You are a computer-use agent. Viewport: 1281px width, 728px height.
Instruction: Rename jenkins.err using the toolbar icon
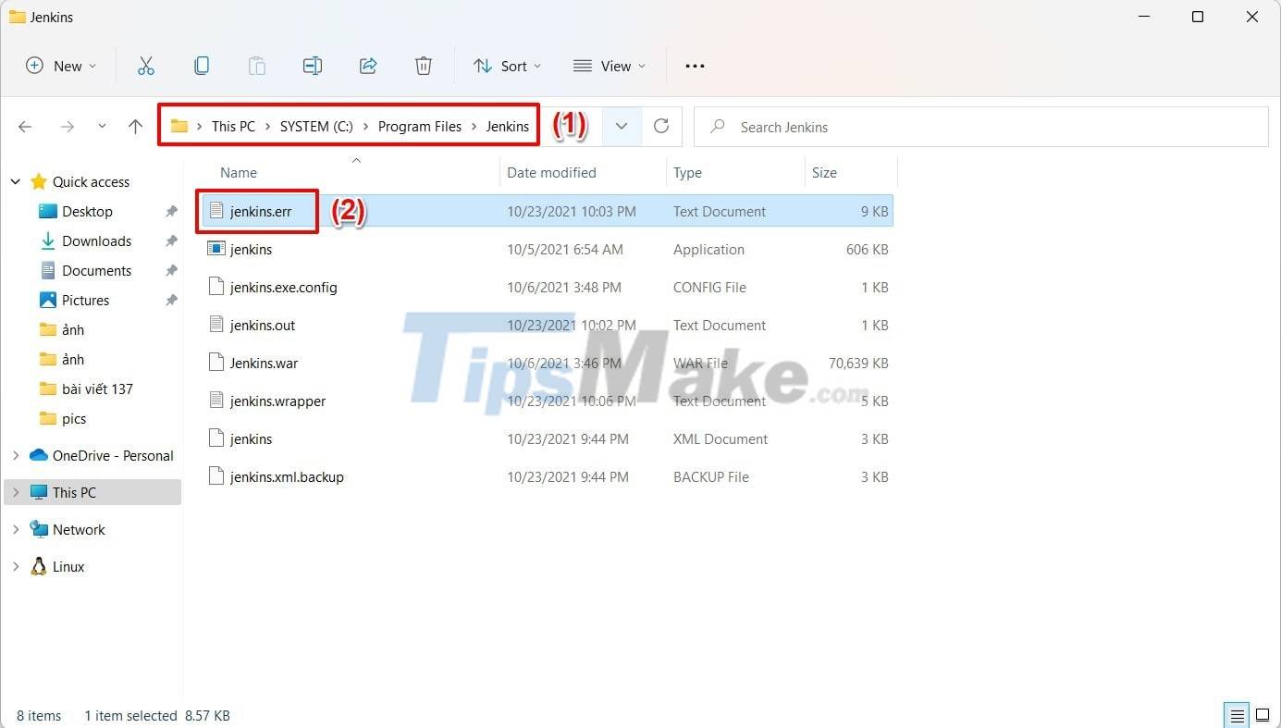(x=312, y=66)
